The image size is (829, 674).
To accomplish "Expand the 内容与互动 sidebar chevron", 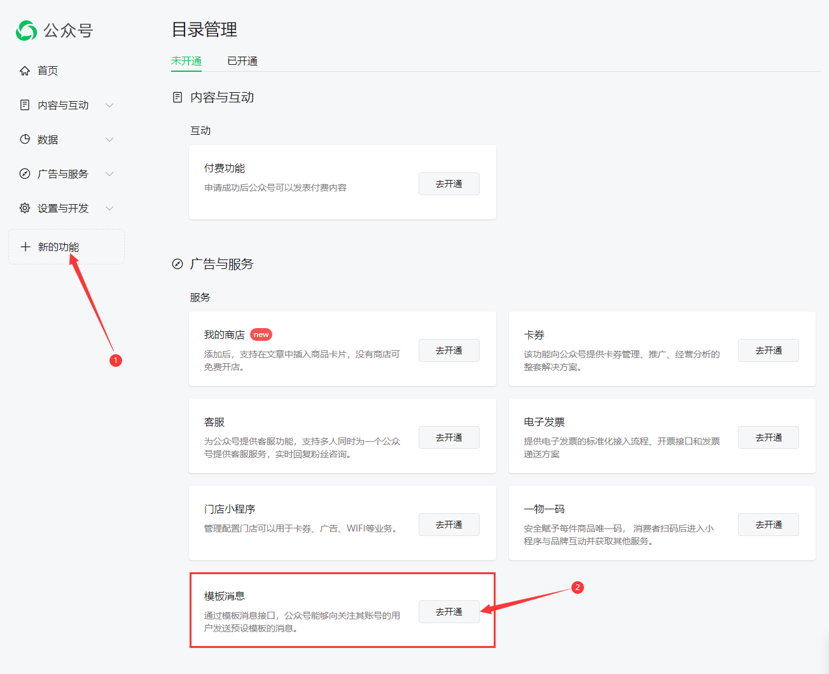I will (109, 105).
